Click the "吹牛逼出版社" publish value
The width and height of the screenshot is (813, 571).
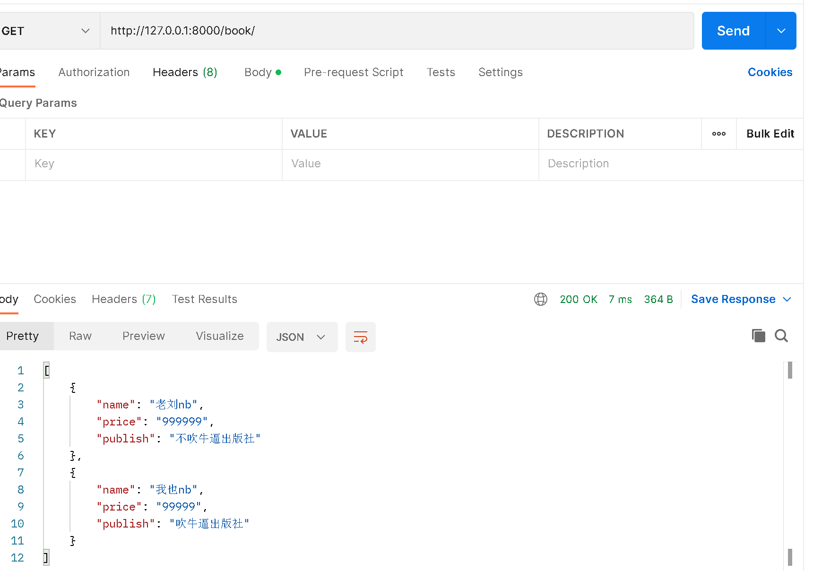[x=209, y=524]
